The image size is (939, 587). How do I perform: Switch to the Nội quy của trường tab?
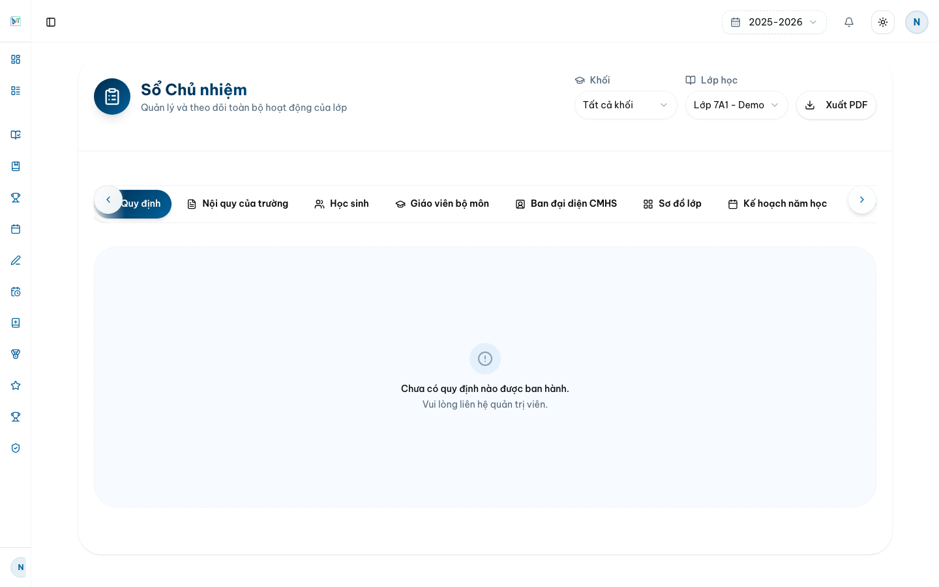237,204
